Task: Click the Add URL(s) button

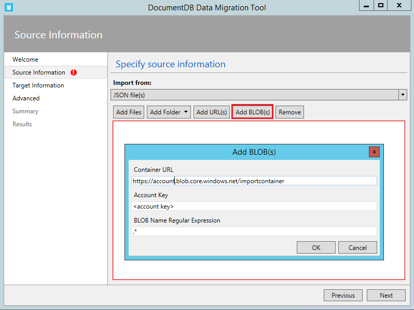Action: pyautogui.click(x=212, y=112)
